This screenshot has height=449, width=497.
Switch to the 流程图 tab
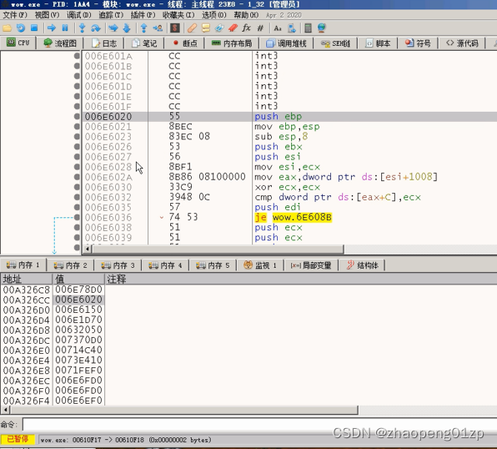pyautogui.click(x=60, y=43)
